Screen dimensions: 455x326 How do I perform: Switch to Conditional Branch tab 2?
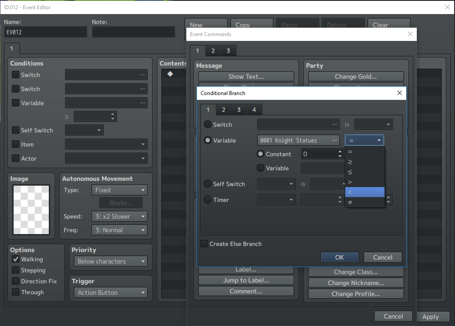[223, 110]
